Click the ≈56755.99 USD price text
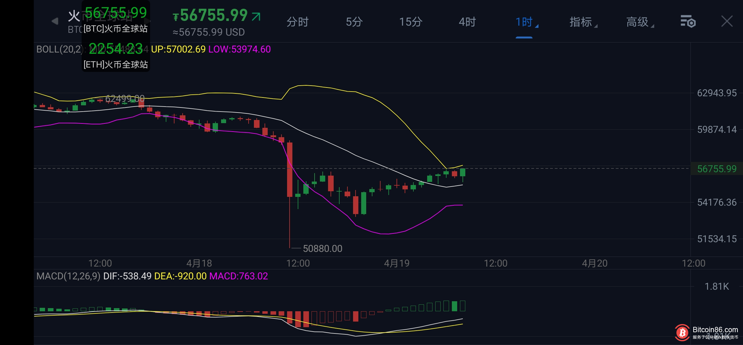This screenshot has width=743, height=345. point(209,32)
